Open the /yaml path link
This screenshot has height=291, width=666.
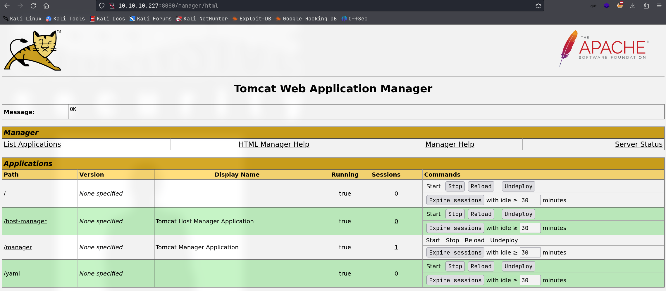(x=12, y=273)
